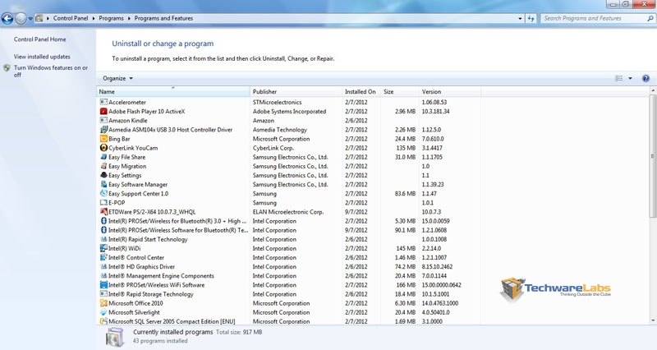Open the view options dropdown arrow
This screenshot has width=657, height=350.
tap(630, 78)
